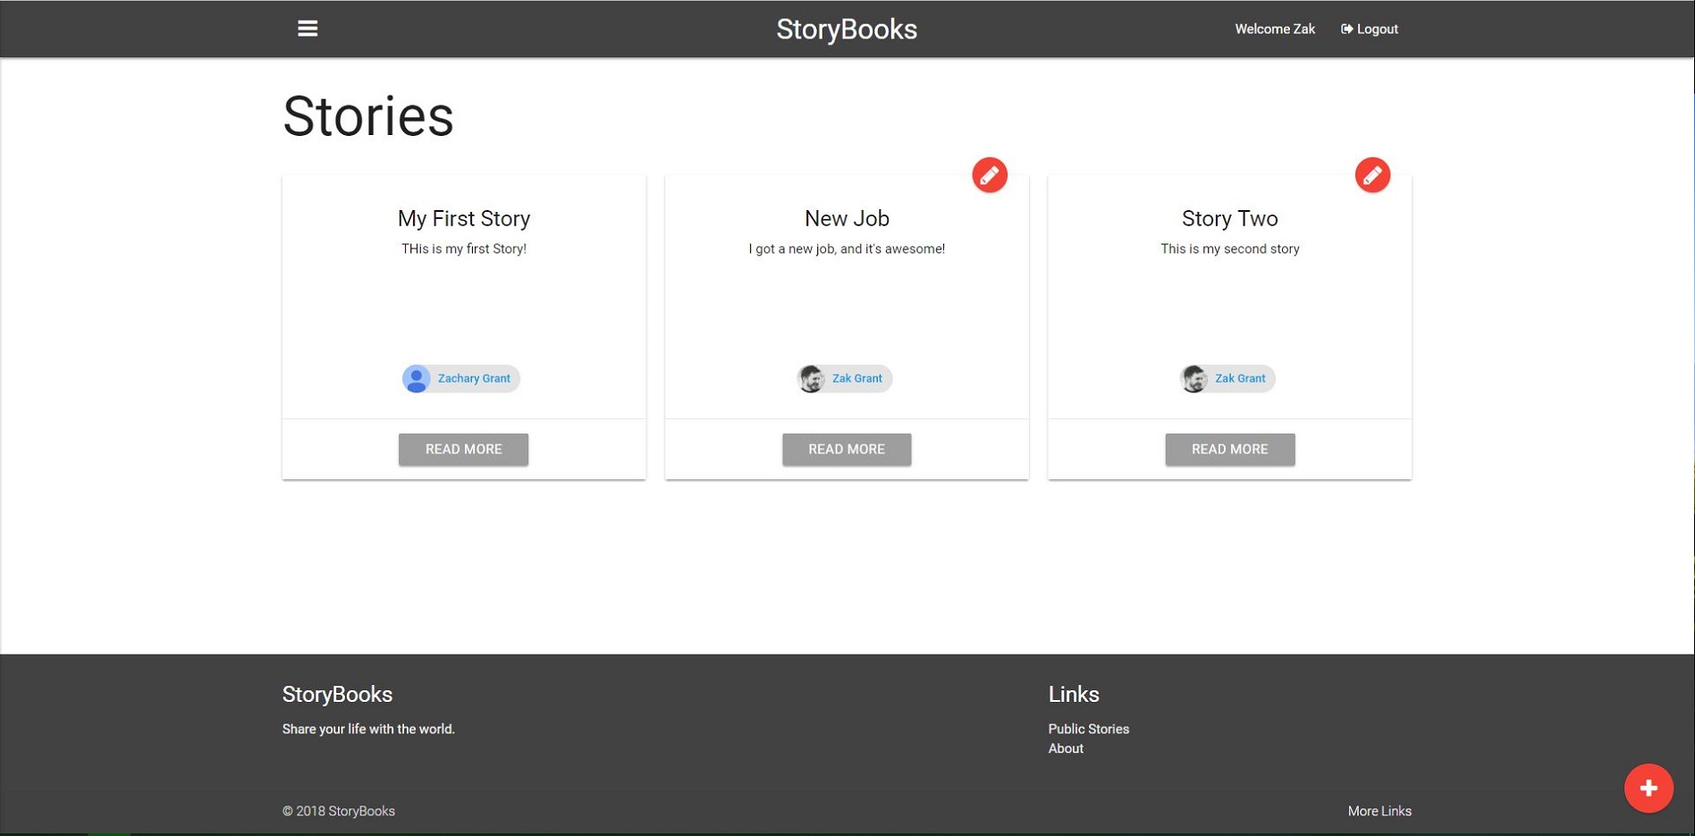Image resolution: width=1695 pixels, height=836 pixels.
Task: Click the StoryBooks brand logo in navbar
Action: coord(847,30)
